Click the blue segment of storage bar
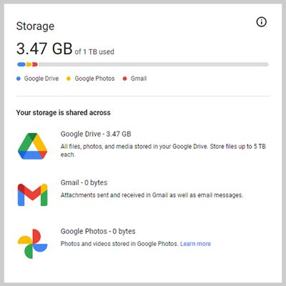Screen dimensions: 286x286 click(x=21, y=64)
